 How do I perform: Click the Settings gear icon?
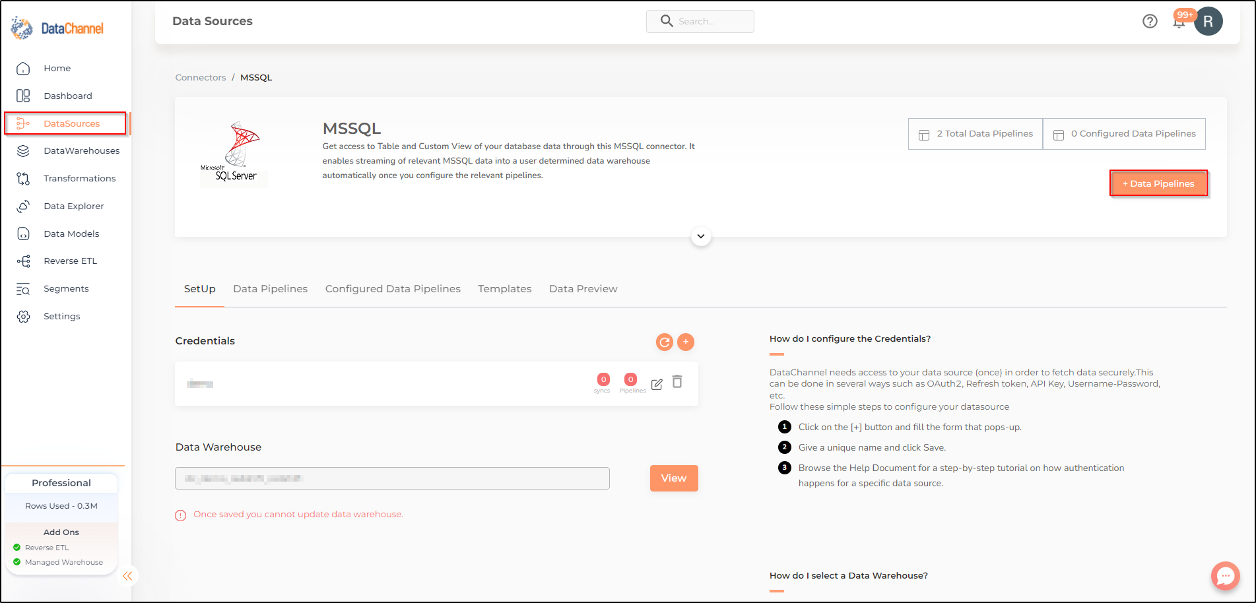coord(23,316)
